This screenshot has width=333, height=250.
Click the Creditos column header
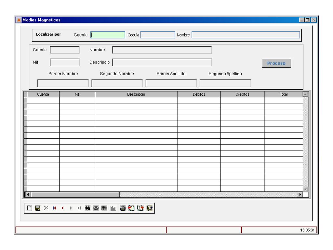tap(243, 94)
